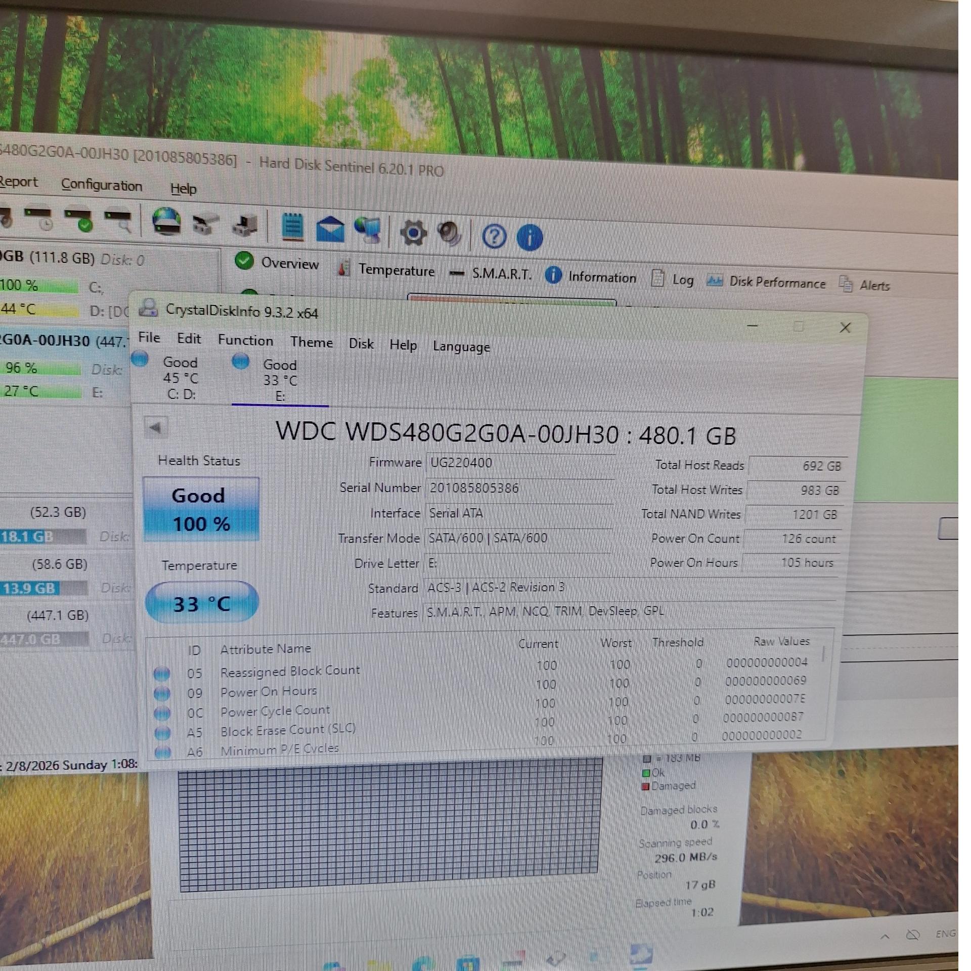Open the Function menu in CrystalDiskInfo
This screenshot has height=971, width=971.
point(245,340)
